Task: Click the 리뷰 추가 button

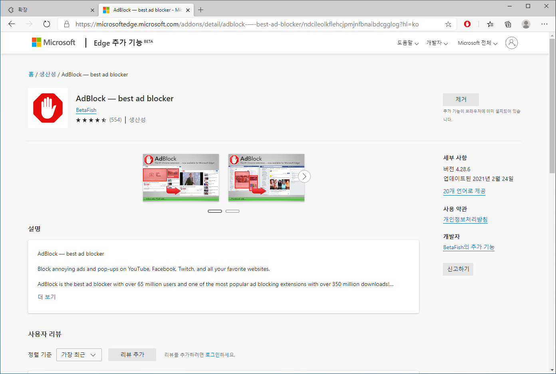Action: click(x=132, y=355)
